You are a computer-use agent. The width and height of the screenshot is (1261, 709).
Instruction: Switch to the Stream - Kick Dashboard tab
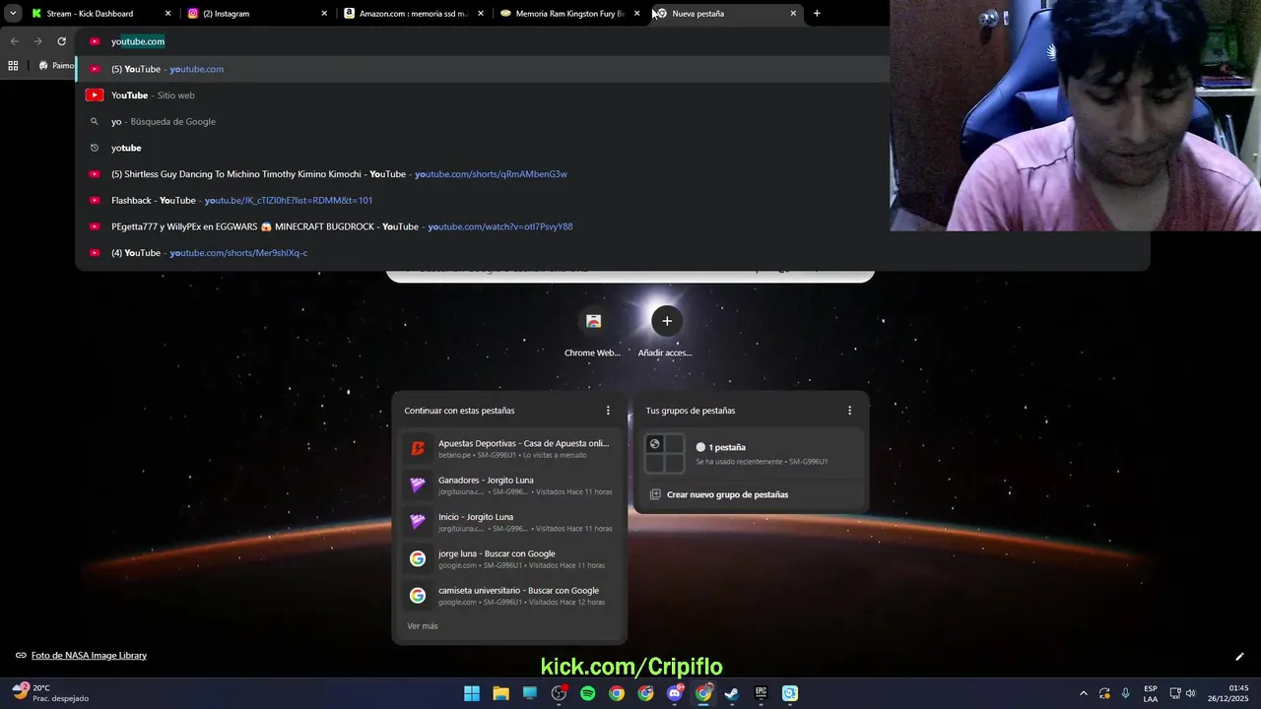(x=100, y=14)
